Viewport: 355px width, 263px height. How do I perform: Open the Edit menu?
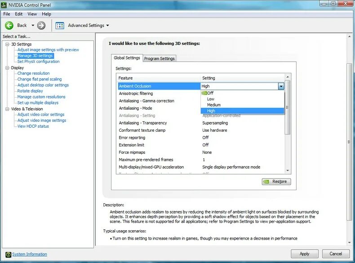point(18,14)
